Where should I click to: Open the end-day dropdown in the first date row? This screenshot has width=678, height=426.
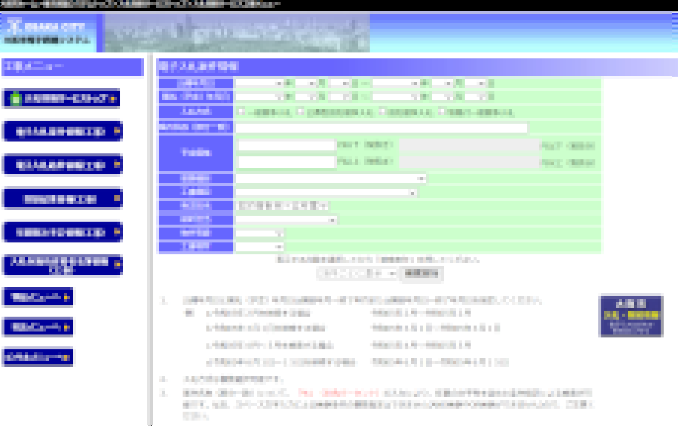click(x=477, y=83)
